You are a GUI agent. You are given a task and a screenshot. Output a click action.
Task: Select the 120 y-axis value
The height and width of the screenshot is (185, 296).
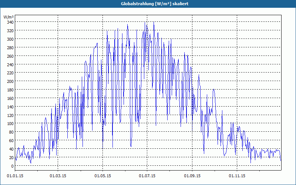(x=10, y=115)
